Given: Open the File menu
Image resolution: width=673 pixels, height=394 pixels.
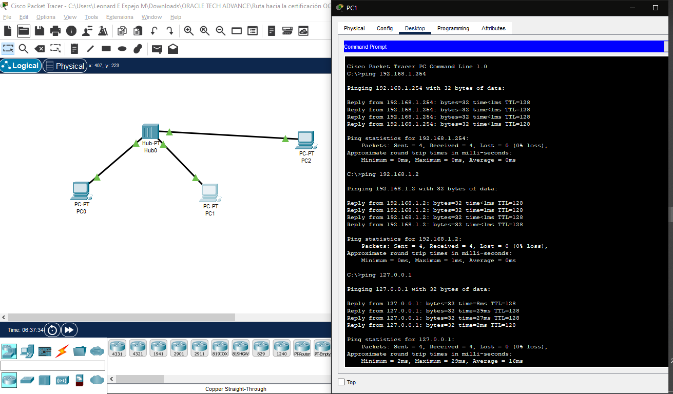Looking at the screenshot, I should (x=7, y=17).
